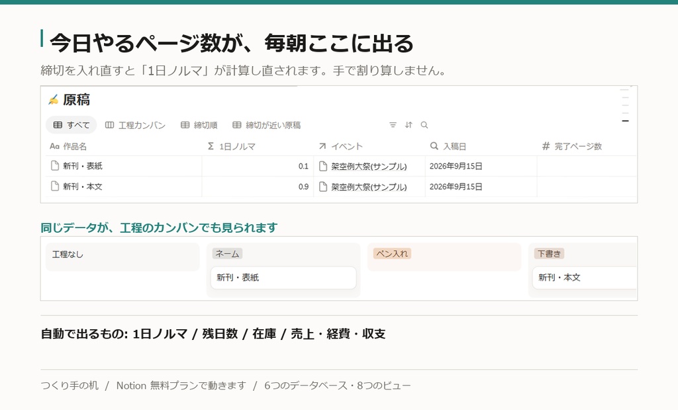Select heading 今日やるページ数が、毎朝ここに出る
The width and height of the screenshot is (678, 410).
(231, 43)
